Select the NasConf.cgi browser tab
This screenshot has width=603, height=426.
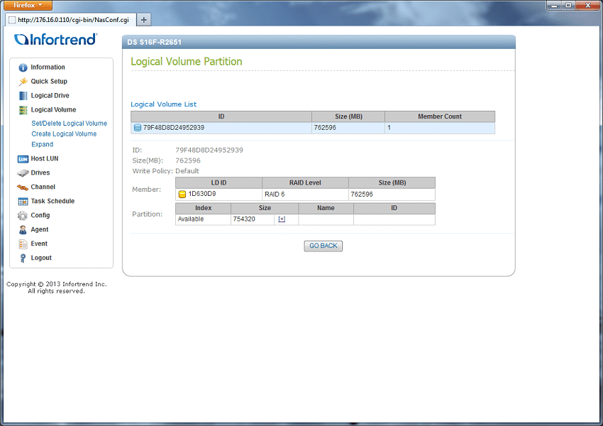coord(70,20)
